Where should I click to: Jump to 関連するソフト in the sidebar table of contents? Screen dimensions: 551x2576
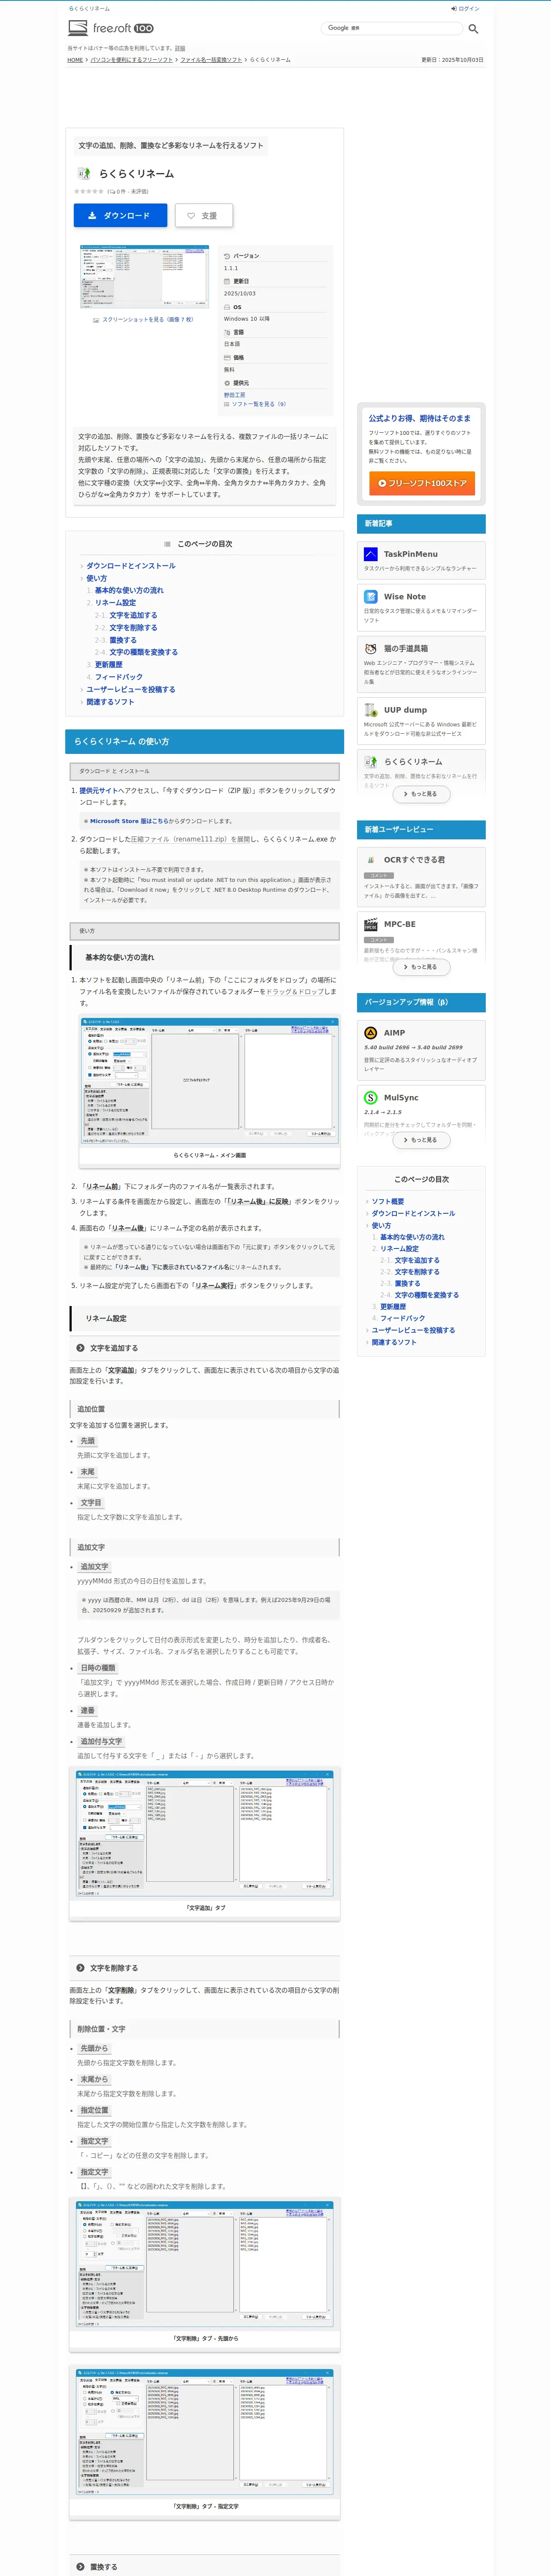[394, 1342]
